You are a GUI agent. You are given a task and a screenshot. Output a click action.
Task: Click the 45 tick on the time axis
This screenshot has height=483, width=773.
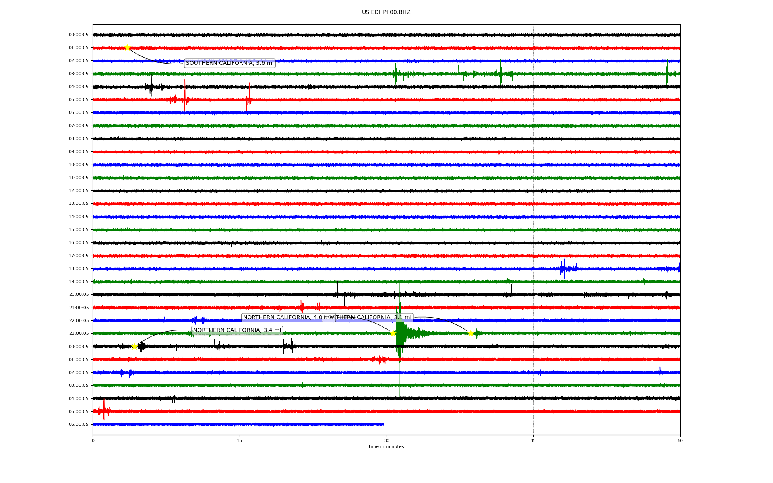pyautogui.click(x=533, y=440)
